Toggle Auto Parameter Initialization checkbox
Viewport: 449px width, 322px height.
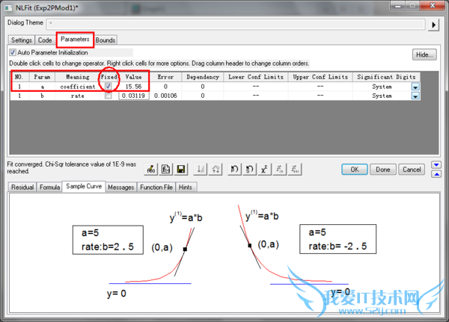pos(13,52)
